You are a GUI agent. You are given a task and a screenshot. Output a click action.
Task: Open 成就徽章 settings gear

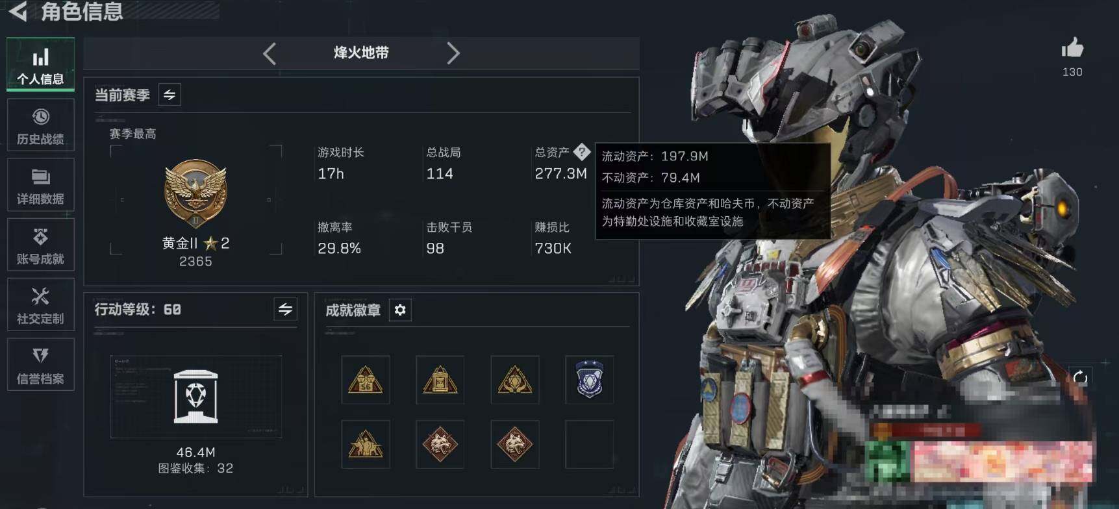(400, 310)
